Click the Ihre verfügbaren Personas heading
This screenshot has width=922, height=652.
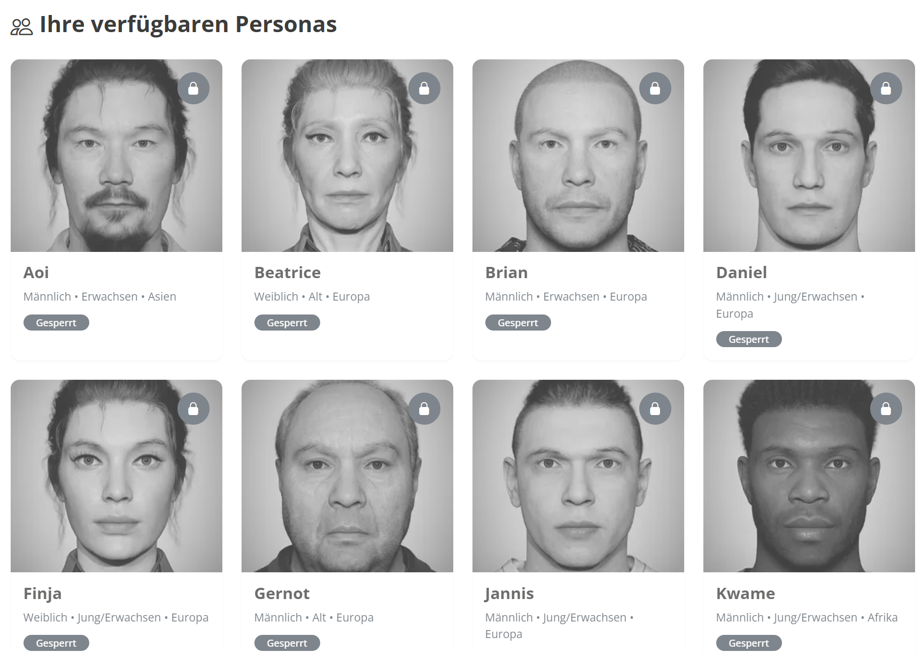tap(188, 25)
